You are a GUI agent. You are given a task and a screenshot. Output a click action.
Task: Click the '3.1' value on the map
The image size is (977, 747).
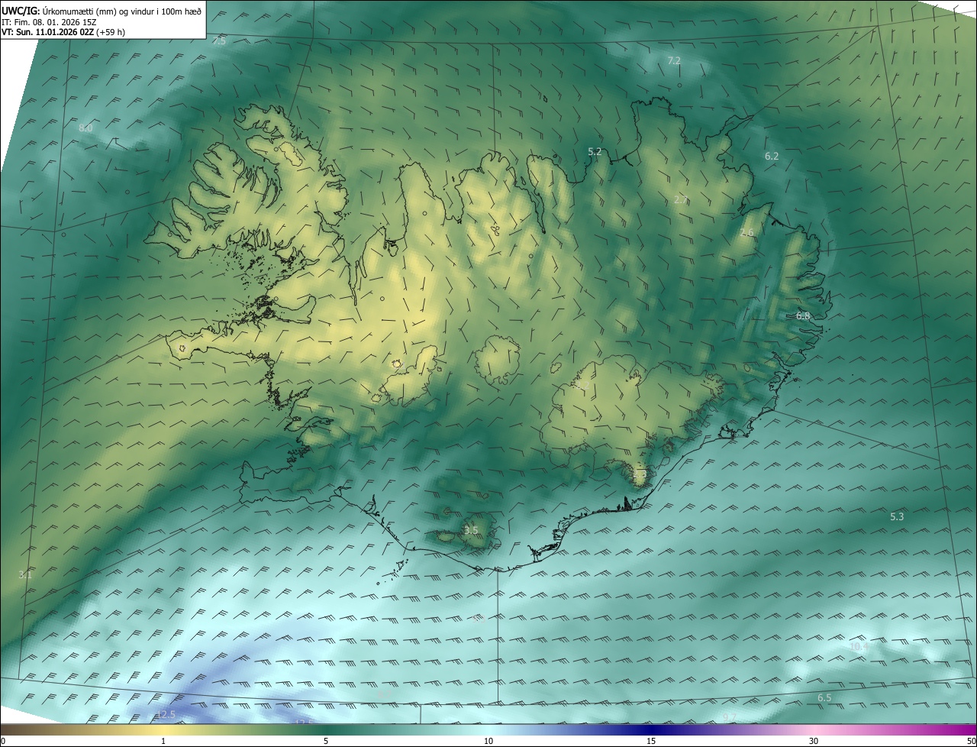(x=25, y=574)
